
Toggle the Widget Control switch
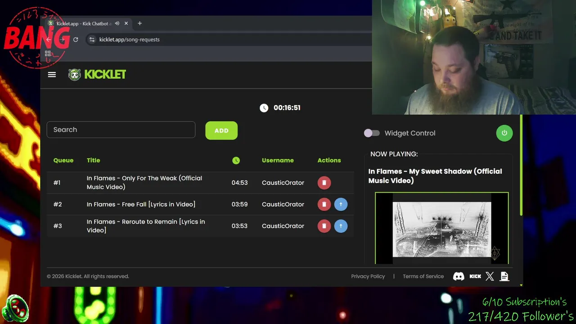[x=372, y=133]
